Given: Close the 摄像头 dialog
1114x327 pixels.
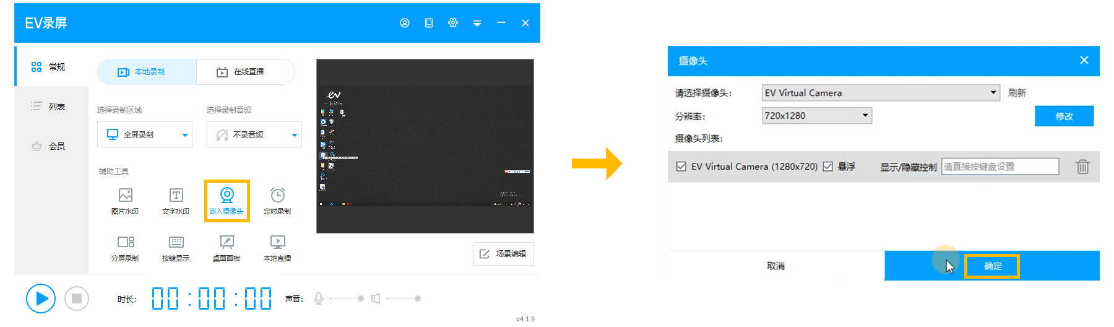Looking at the screenshot, I should tap(1084, 60).
